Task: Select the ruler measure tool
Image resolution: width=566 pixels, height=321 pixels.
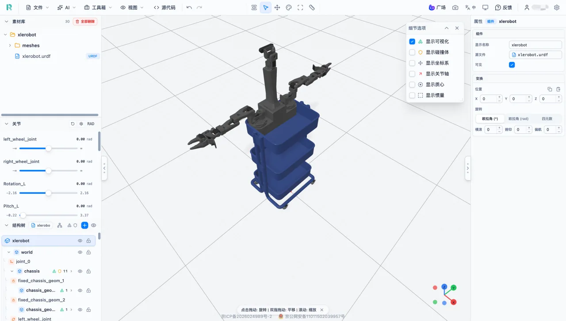Action: tap(312, 8)
